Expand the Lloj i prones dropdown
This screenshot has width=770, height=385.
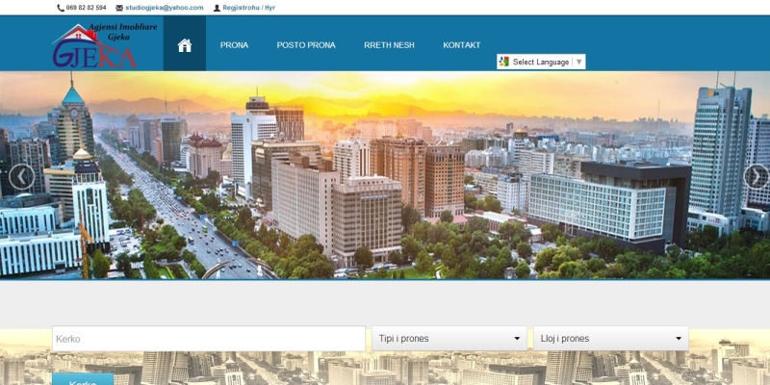click(x=610, y=339)
